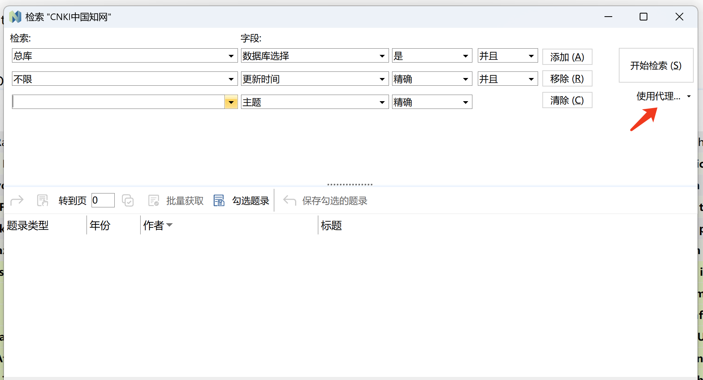Expand the 使用代理 dropdown arrow
Viewport: 703px width, 380px height.
[689, 96]
